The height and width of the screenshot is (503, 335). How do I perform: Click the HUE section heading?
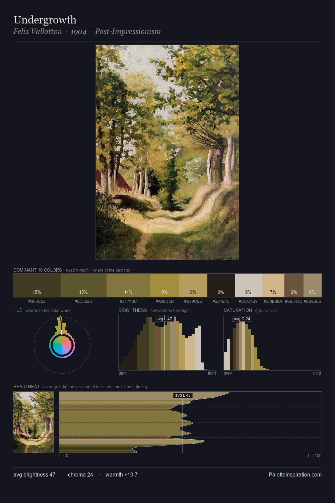point(18,310)
